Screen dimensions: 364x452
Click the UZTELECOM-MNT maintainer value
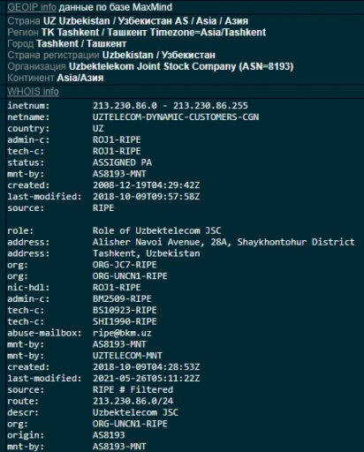click(x=127, y=356)
